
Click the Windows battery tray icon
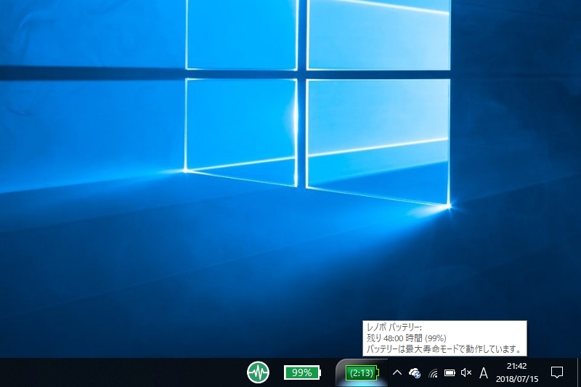[x=450, y=372]
